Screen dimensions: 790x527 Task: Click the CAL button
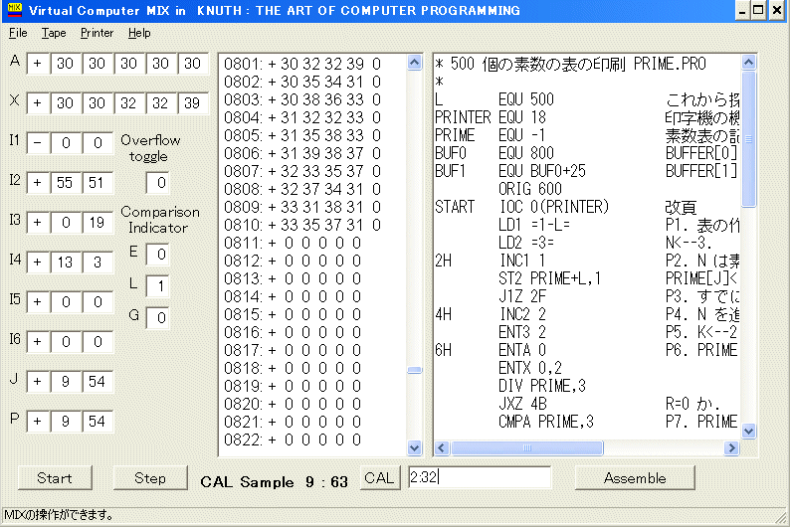click(379, 477)
